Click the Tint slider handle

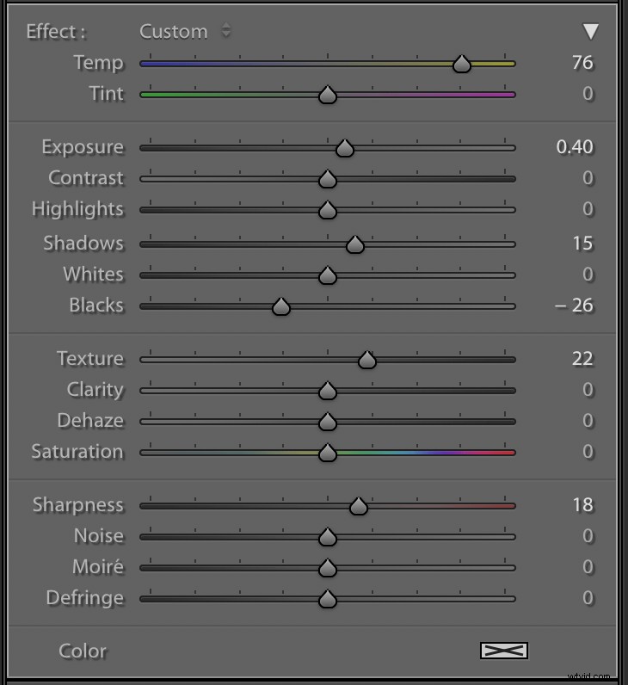click(327, 95)
